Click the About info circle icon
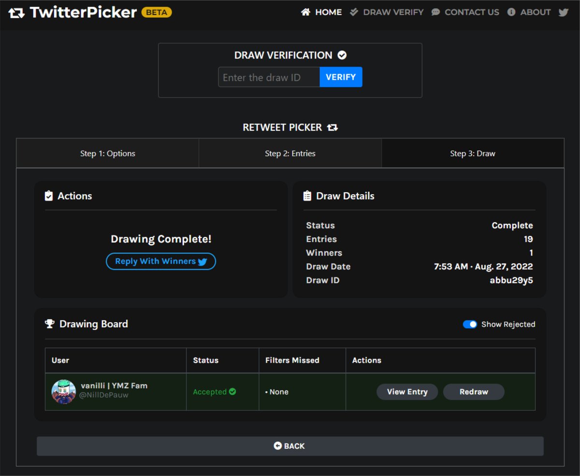580x476 pixels. (x=511, y=12)
